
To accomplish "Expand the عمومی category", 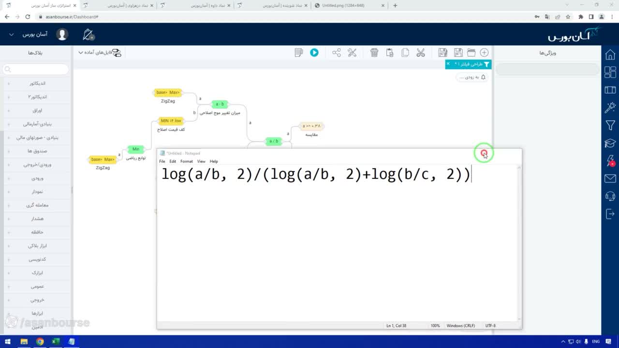I will point(36,286).
